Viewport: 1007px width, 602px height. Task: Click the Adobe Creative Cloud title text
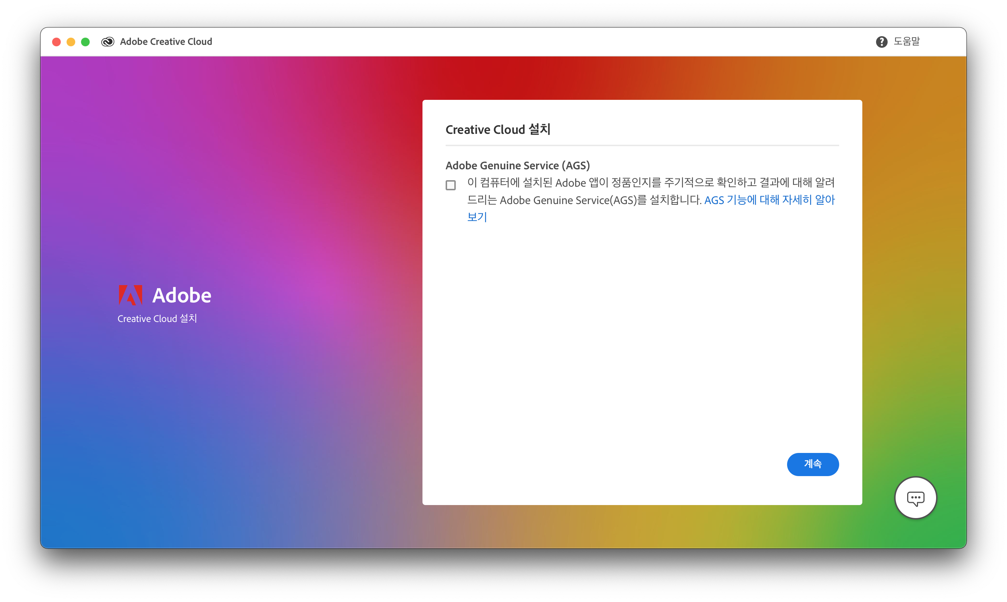coord(166,42)
